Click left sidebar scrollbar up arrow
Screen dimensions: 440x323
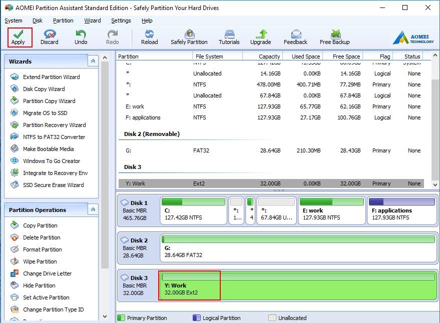[105, 57]
